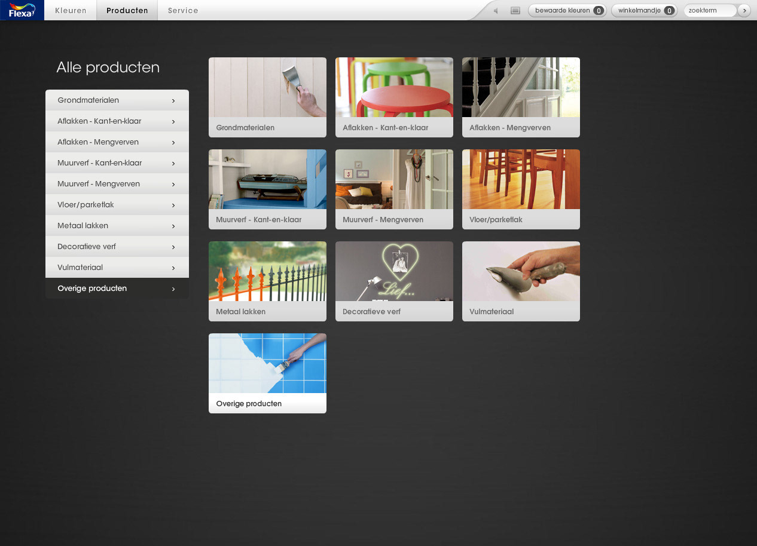Click the Alle producten heading
The width and height of the screenshot is (757, 546).
pyautogui.click(x=108, y=68)
